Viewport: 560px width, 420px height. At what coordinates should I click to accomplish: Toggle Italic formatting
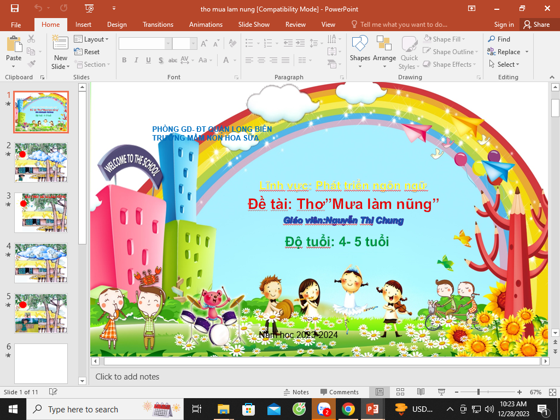[136, 60]
